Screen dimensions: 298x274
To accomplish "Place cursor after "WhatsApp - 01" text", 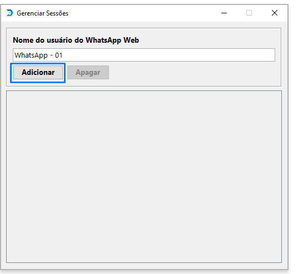I will (63, 55).
